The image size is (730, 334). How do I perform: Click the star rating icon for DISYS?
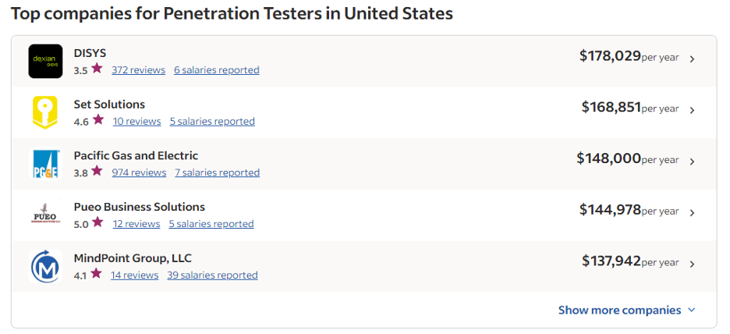point(97,69)
